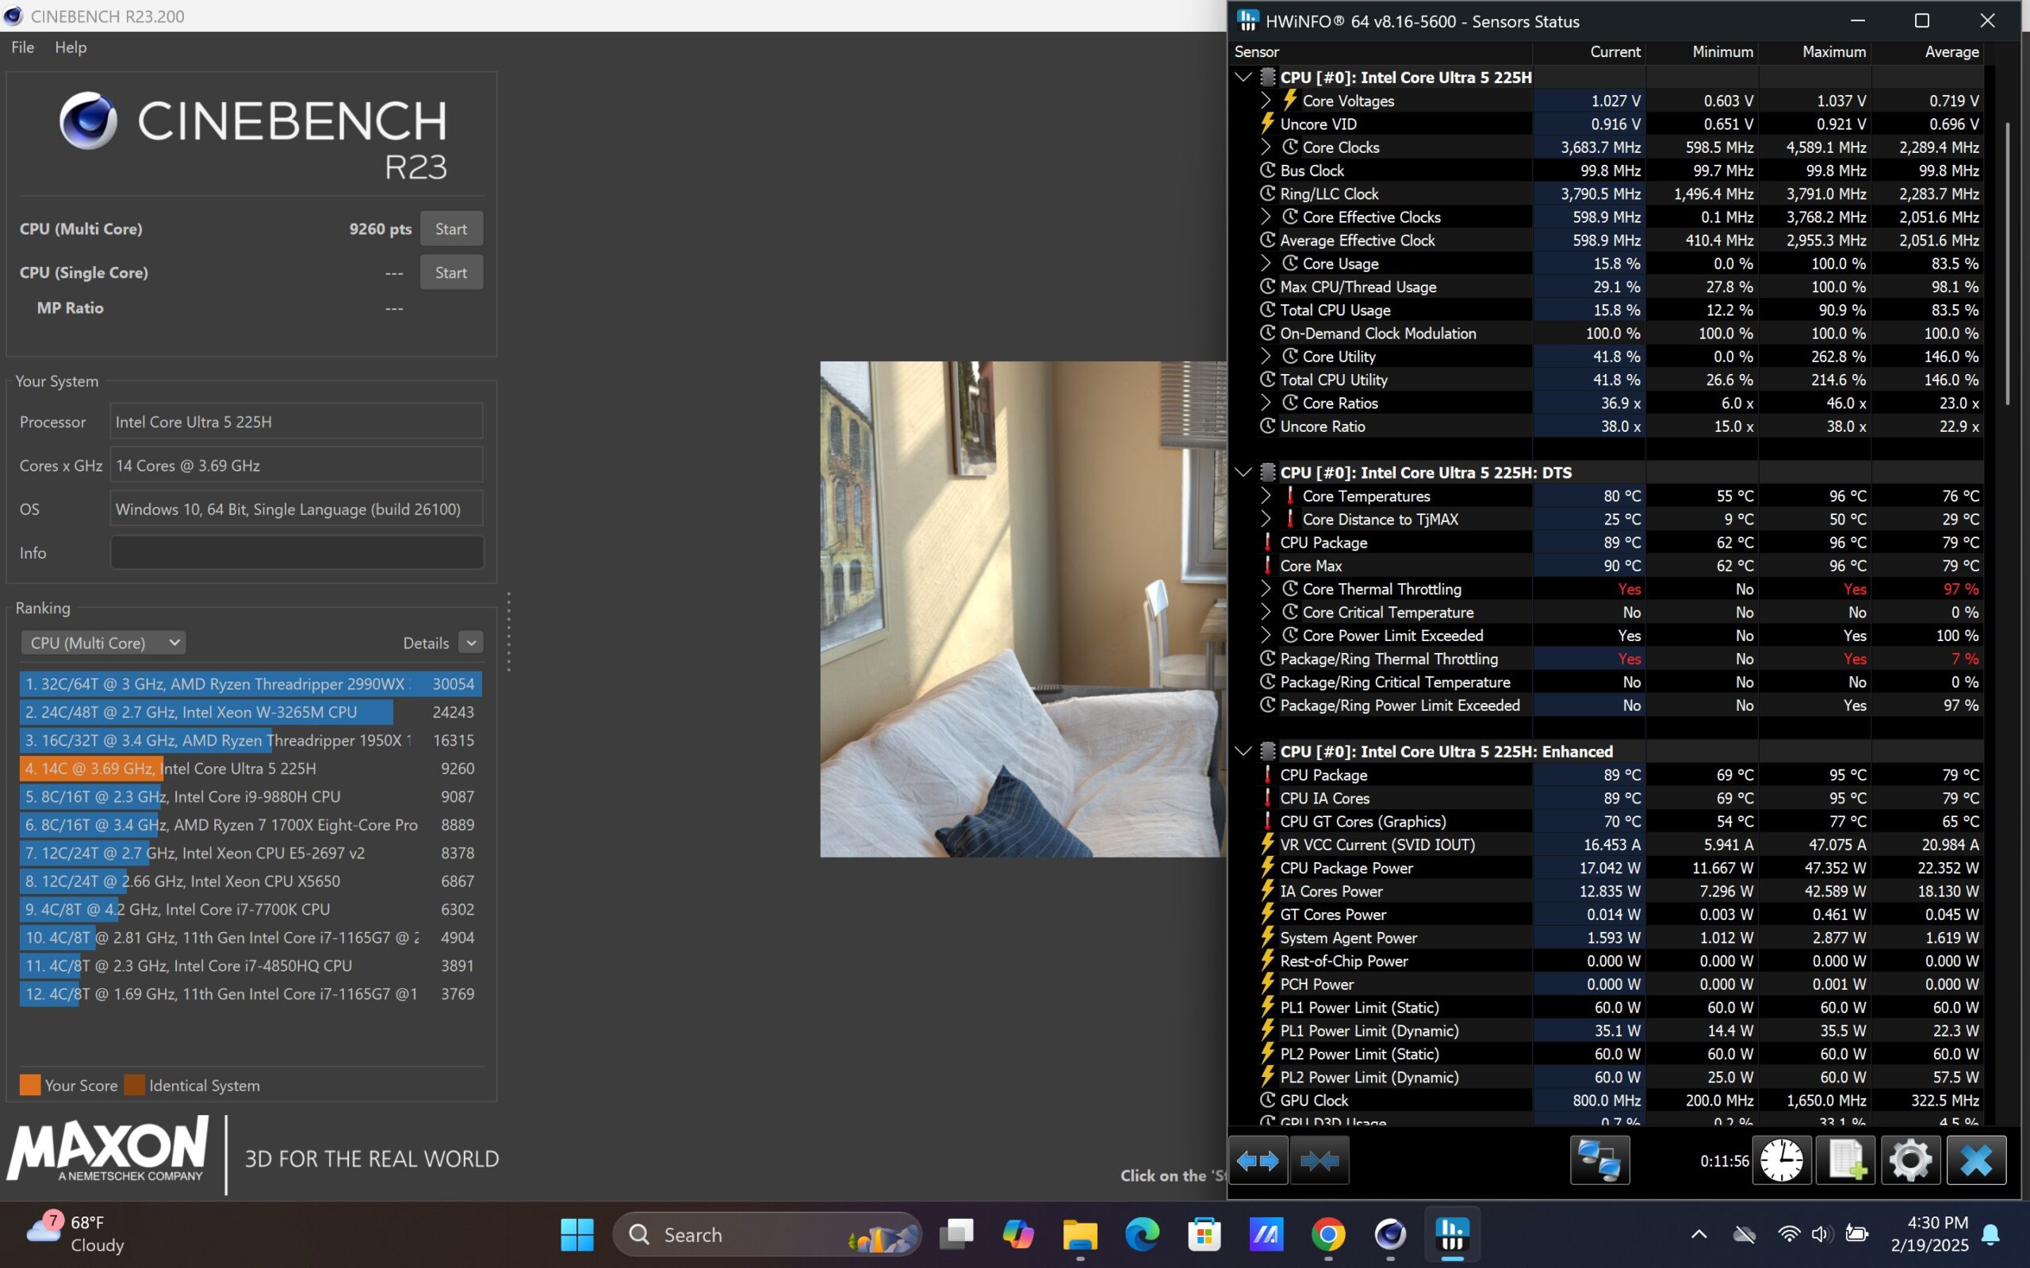
Task: Open Cinebench File menu
Action: pyautogui.click(x=23, y=48)
